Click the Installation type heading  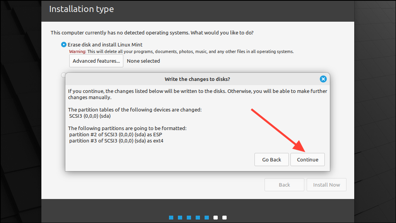81,9
